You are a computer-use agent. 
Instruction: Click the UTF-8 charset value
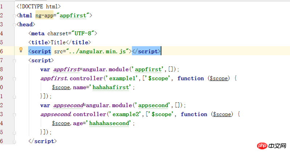[x=83, y=33]
